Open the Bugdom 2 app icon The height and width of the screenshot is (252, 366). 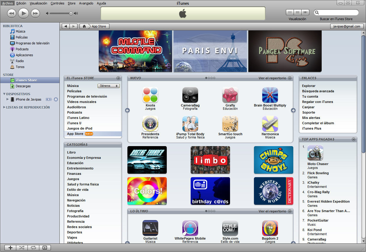coord(270,228)
